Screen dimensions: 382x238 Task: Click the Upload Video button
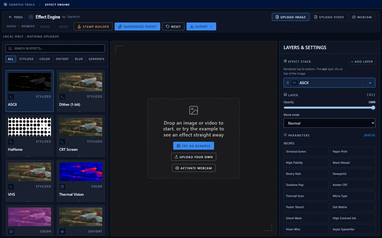click(329, 17)
